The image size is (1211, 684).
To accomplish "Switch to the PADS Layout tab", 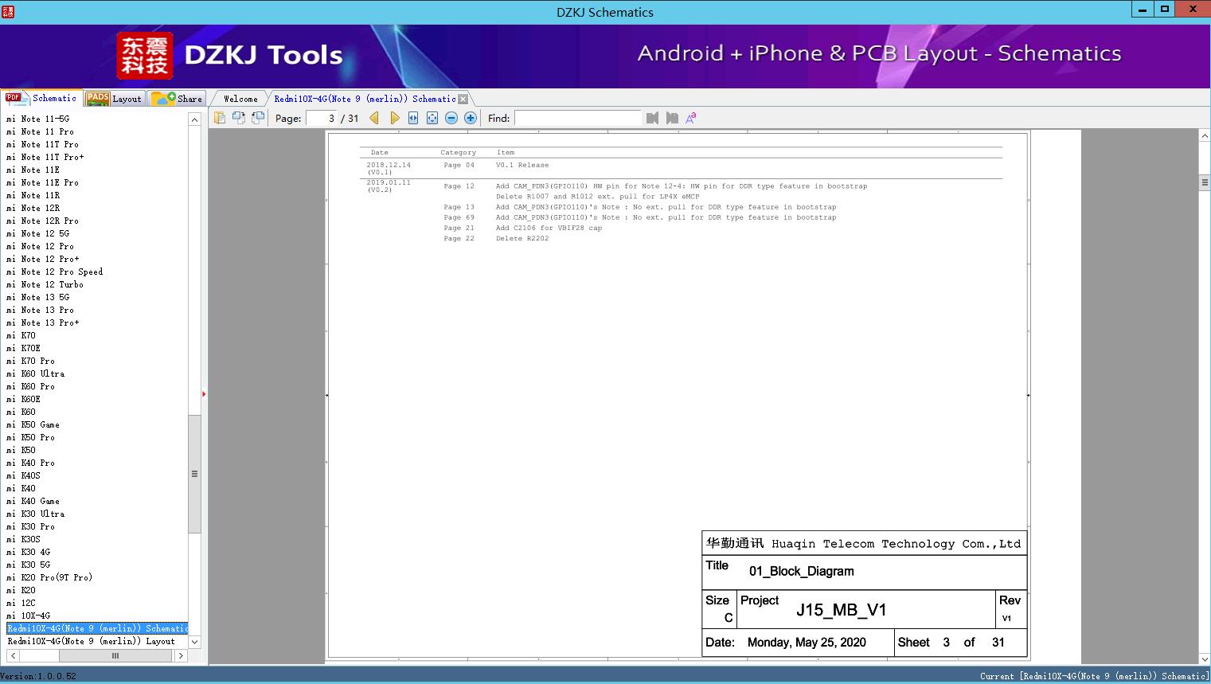I will 114,99.
